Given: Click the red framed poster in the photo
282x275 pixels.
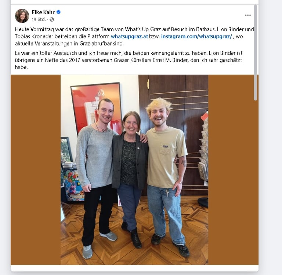Looking at the screenshot, I should (x=96, y=108).
